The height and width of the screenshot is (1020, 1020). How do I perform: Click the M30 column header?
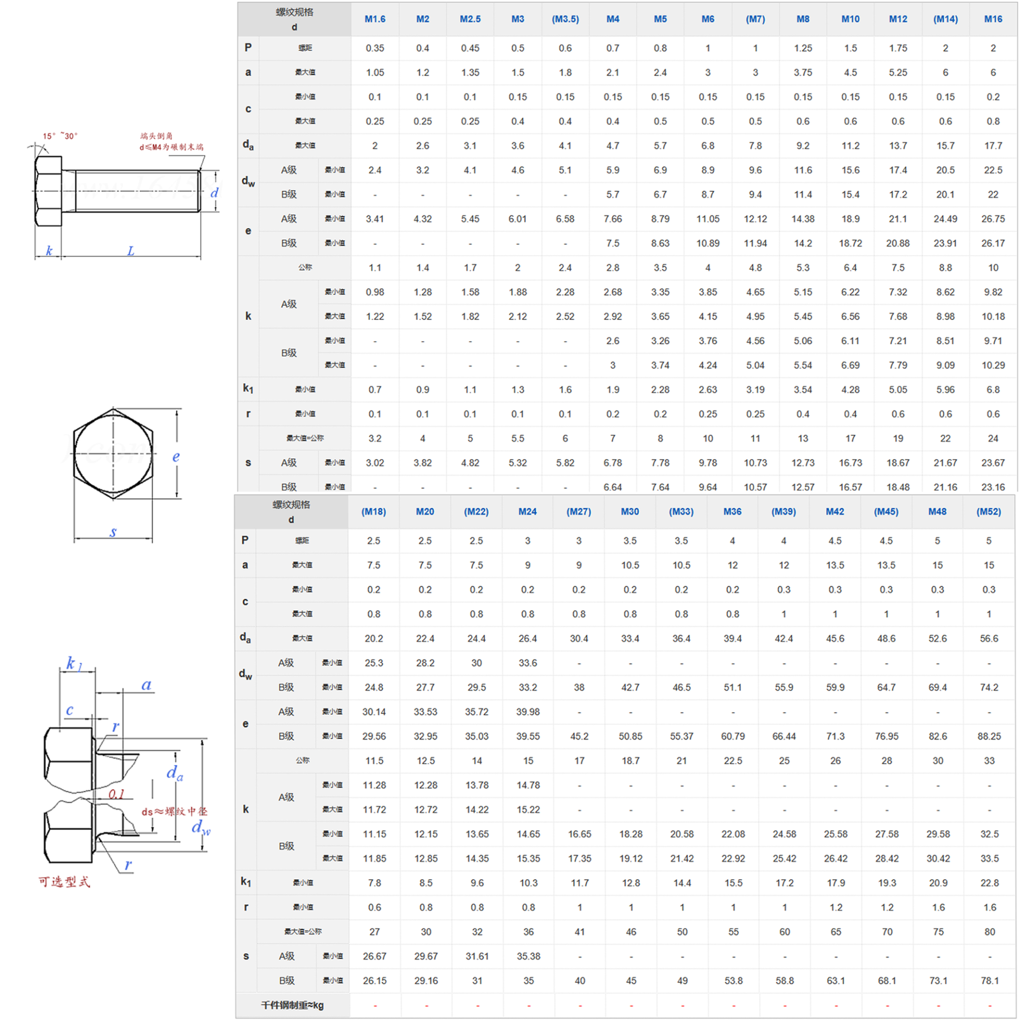[x=630, y=512]
